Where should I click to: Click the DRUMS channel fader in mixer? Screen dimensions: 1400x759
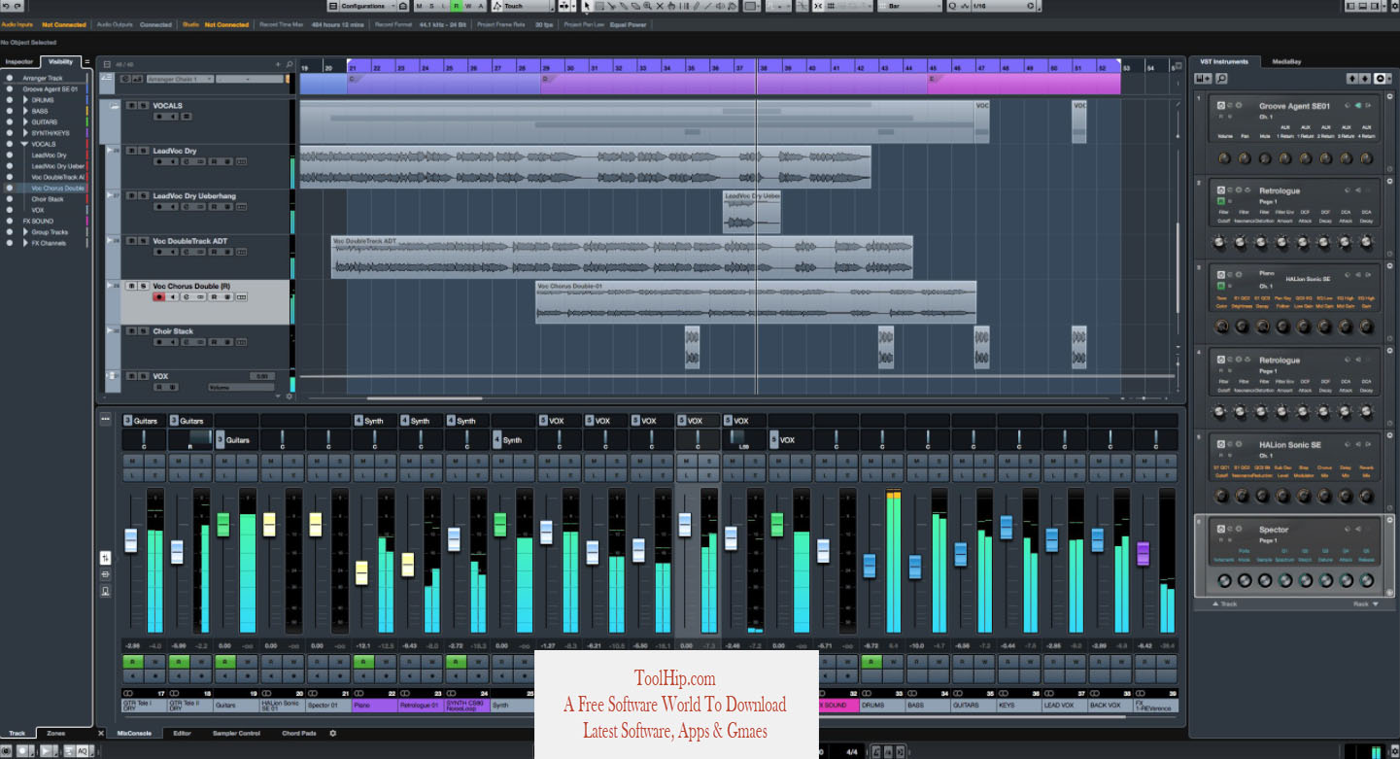tap(870, 565)
